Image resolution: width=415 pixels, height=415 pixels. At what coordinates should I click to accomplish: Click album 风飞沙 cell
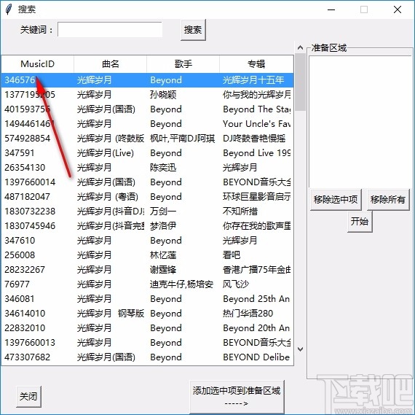tap(236, 284)
